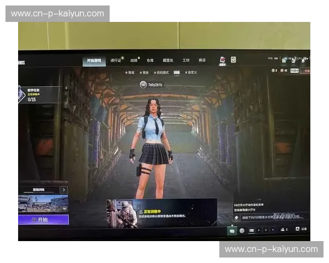Click the tutorial mission character badge icon
The image size is (329, 263).
coord(22,94)
